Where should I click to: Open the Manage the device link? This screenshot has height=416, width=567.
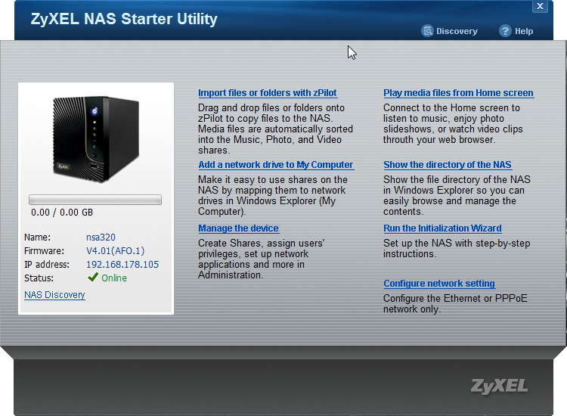pos(238,228)
